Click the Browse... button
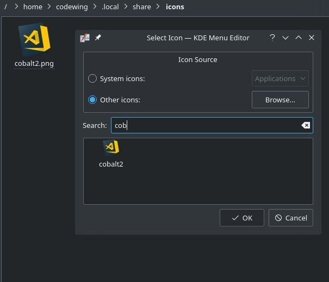 [x=280, y=100]
